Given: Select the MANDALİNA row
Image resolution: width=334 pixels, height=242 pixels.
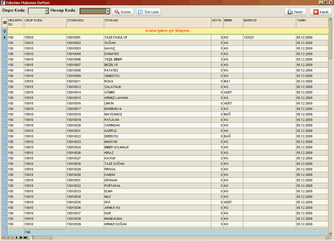Looking at the screenshot, I should click(168, 219).
